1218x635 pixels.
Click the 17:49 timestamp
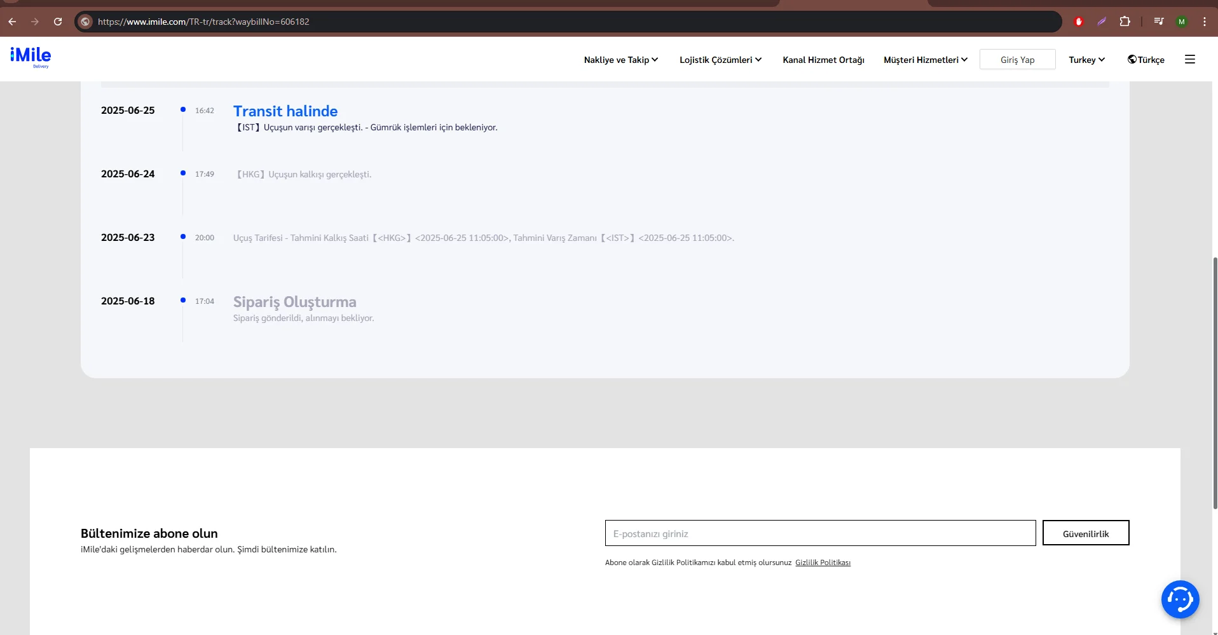point(205,174)
